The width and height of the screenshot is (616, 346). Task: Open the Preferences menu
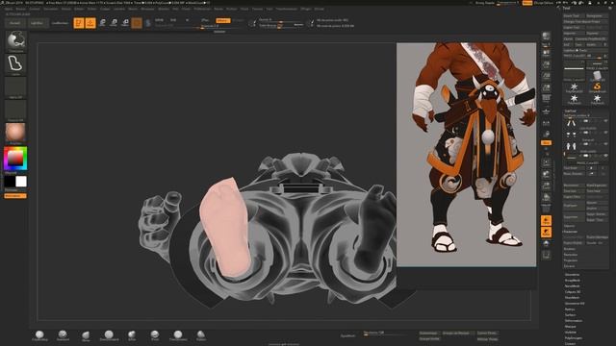coord(202,9)
